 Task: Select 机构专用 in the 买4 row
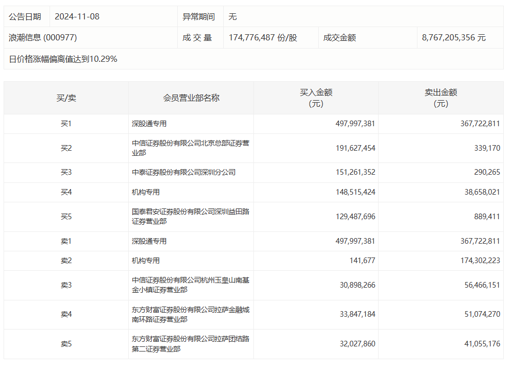146,192
